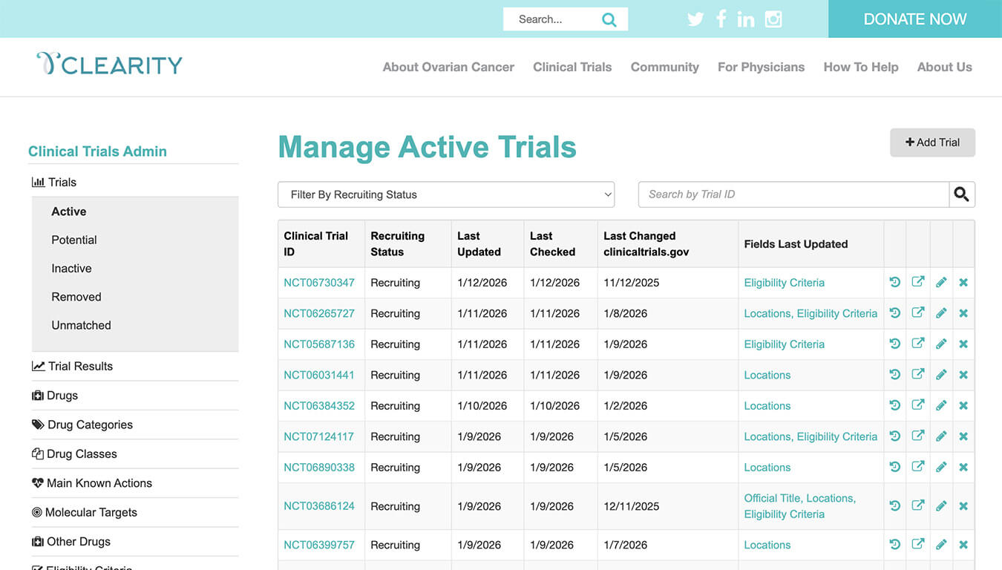Click the Add Trial button
This screenshot has width=1002, height=570.
pos(932,142)
